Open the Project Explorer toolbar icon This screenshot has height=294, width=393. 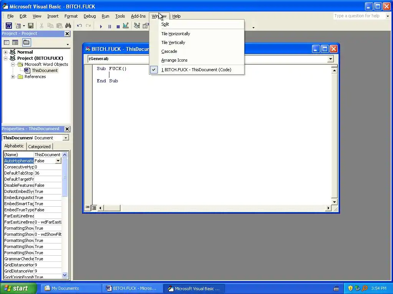tap(137, 26)
